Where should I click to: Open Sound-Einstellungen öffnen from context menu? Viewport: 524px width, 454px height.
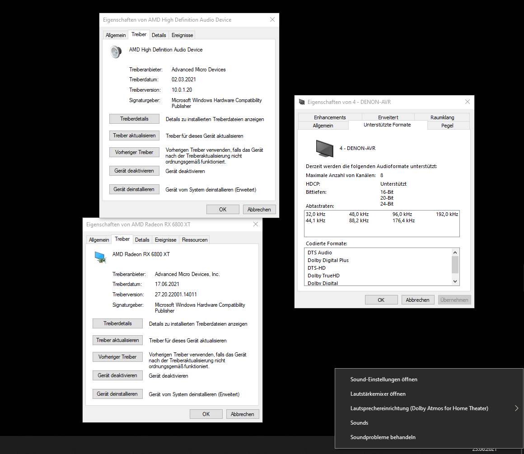[x=429, y=379]
